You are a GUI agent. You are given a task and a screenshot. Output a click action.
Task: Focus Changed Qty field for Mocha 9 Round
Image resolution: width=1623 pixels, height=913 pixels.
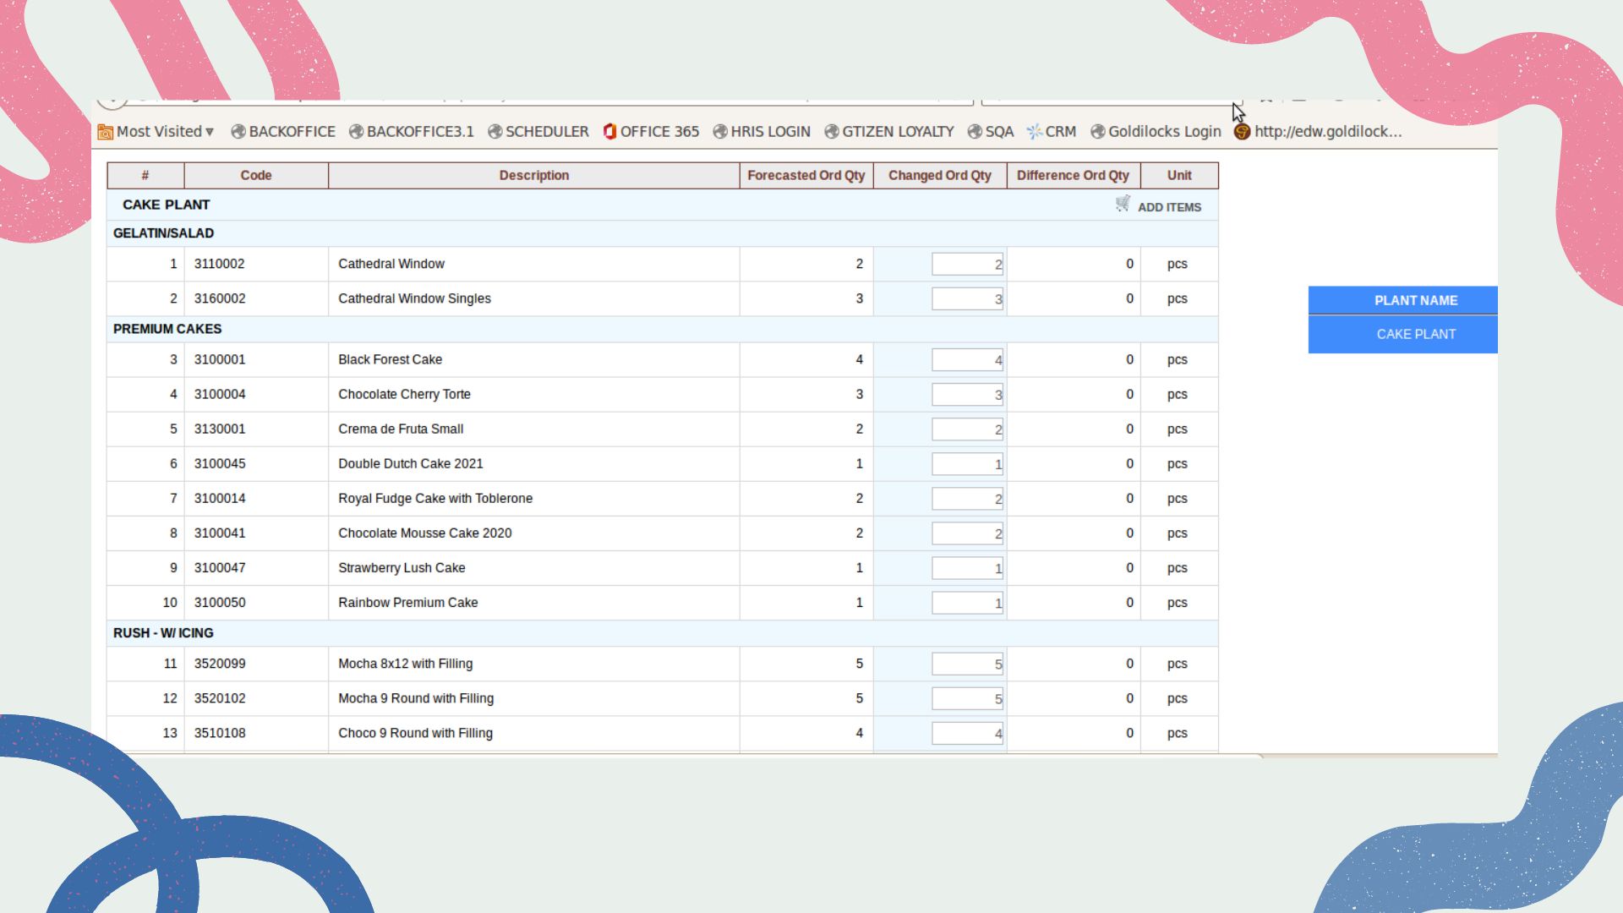tap(967, 699)
